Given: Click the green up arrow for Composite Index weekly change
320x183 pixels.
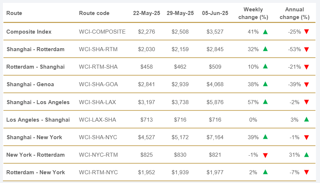Looking at the screenshot, I should pyautogui.click(x=265, y=32).
